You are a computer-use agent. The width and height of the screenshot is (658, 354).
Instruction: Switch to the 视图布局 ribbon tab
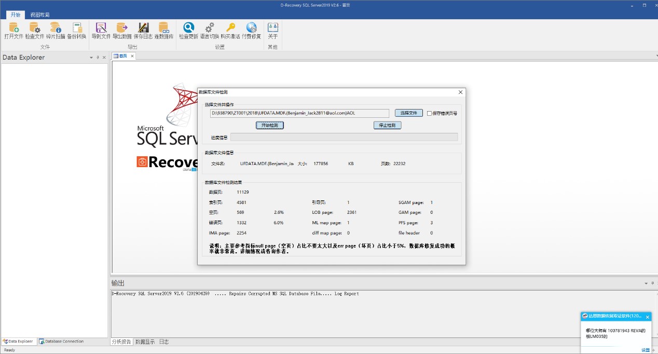pos(40,15)
